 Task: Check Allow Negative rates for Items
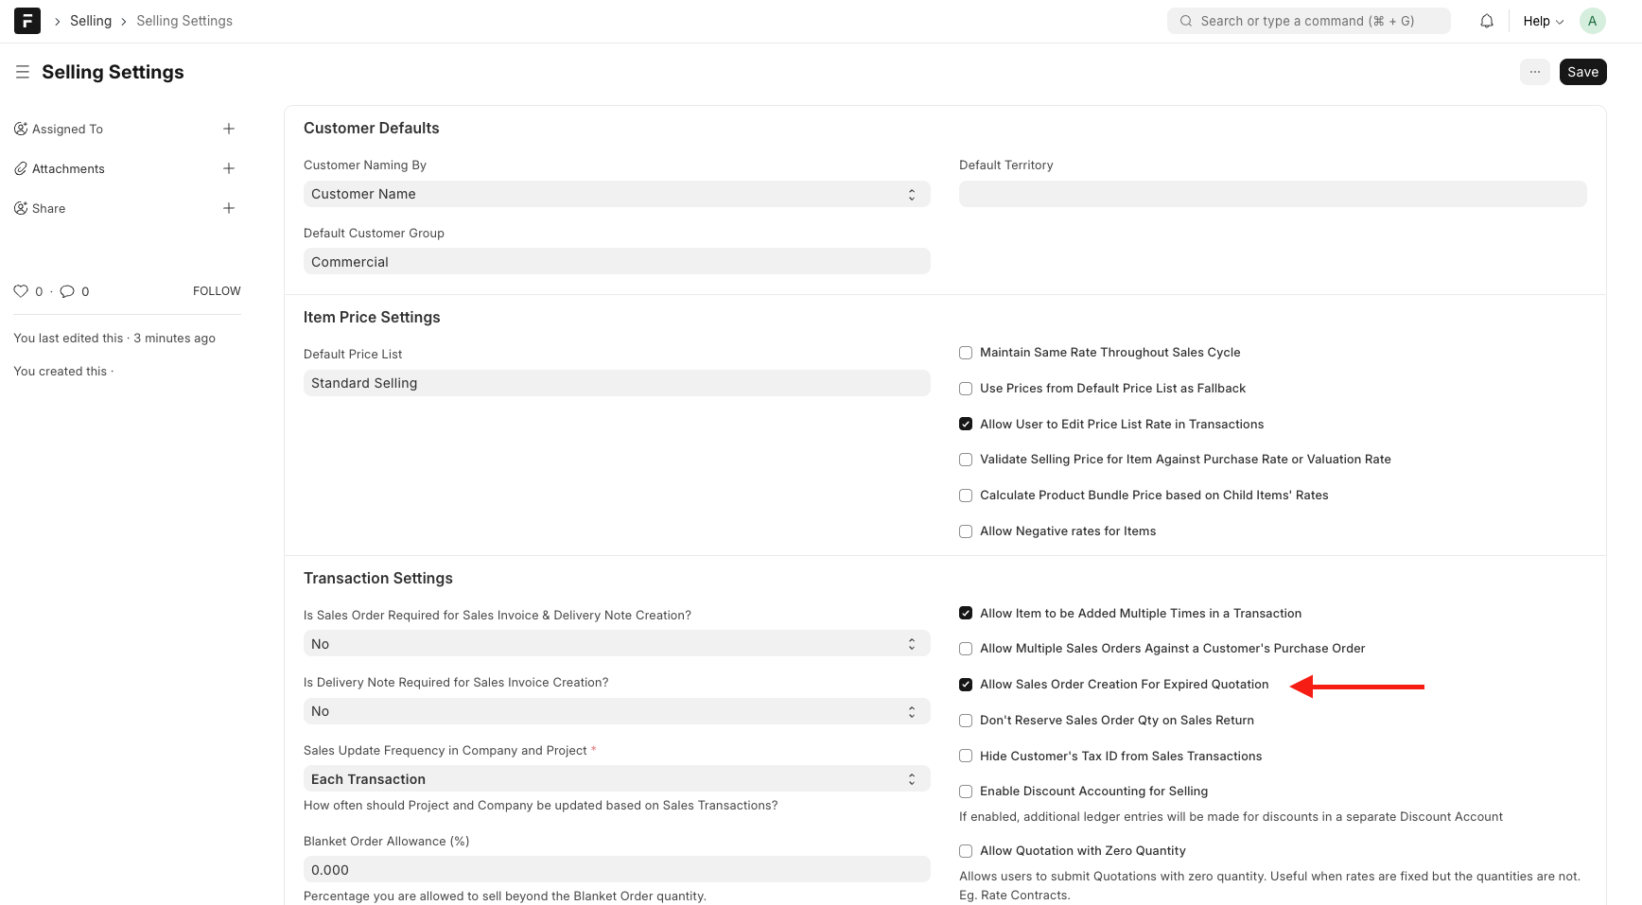(966, 531)
